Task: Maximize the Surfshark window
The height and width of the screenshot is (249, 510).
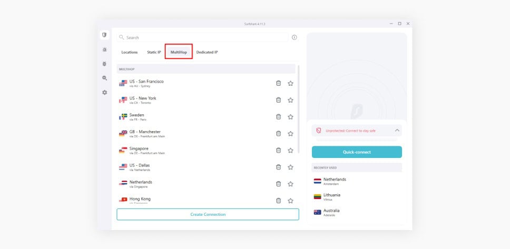Action: [x=399, y=24]
